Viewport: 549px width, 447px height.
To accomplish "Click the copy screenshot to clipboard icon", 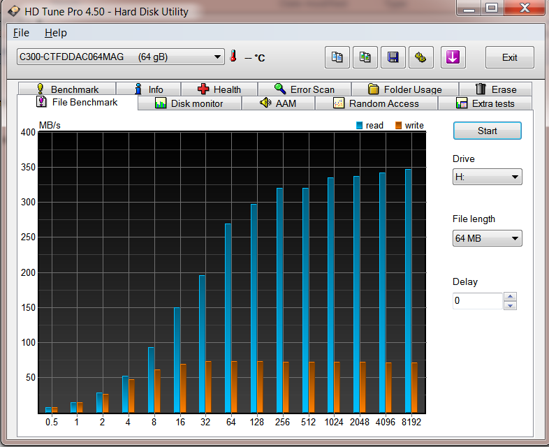I will click(x=365, y=57).
